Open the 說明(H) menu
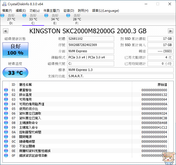176x165 pixels. click(x=83, y=11)
